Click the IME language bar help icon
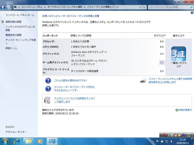194x145 pixels. [184, 135]
